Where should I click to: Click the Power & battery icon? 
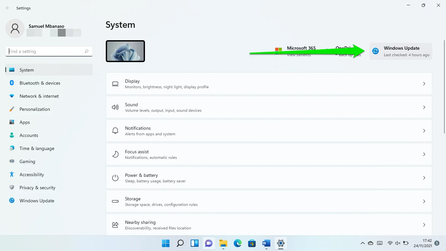coord(115,178)
